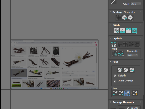Image resolution: width=145 pixels, height=109 pixels.
Task: Collapse the Reshape Elements rollout
Action: (x=111, y=12)
